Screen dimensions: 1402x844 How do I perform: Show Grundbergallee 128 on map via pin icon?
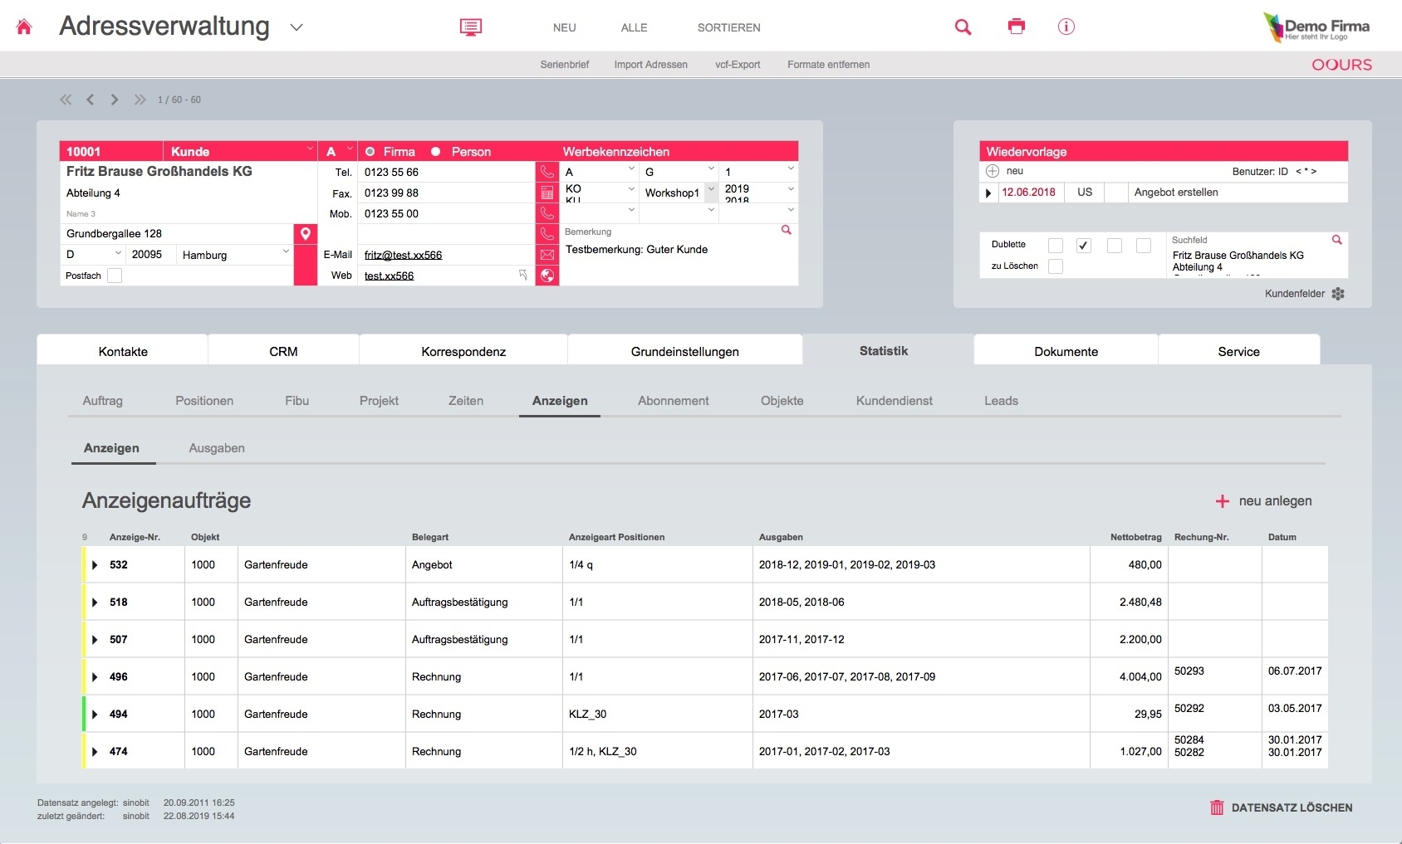point(306,234)
